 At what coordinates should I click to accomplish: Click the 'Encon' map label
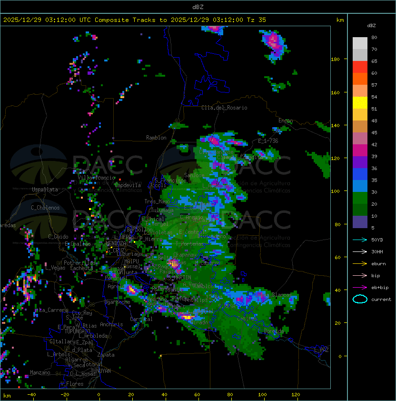click(286, 120)
